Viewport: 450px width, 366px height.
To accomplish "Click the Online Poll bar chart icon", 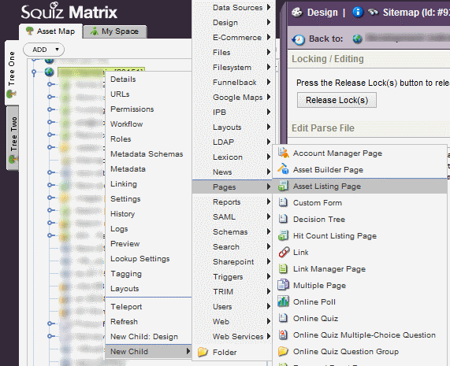I will [x=283, y=301].
